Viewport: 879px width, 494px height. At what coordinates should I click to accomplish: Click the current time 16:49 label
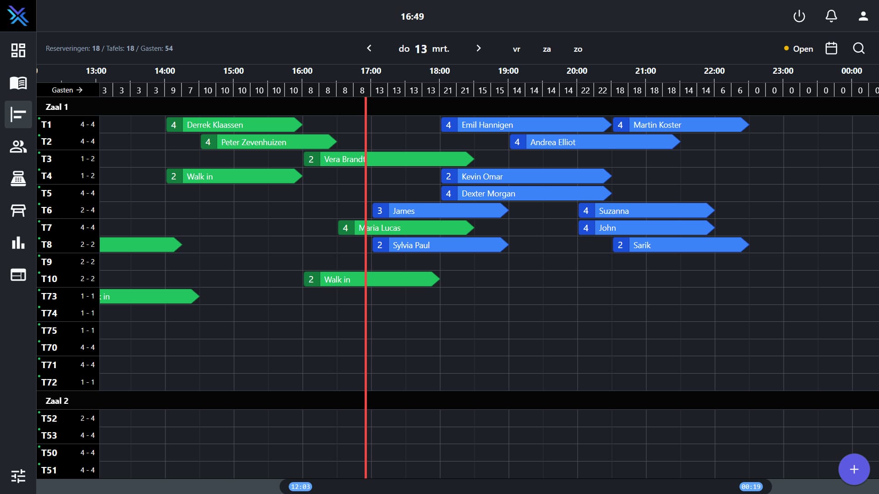pos(412,16)
